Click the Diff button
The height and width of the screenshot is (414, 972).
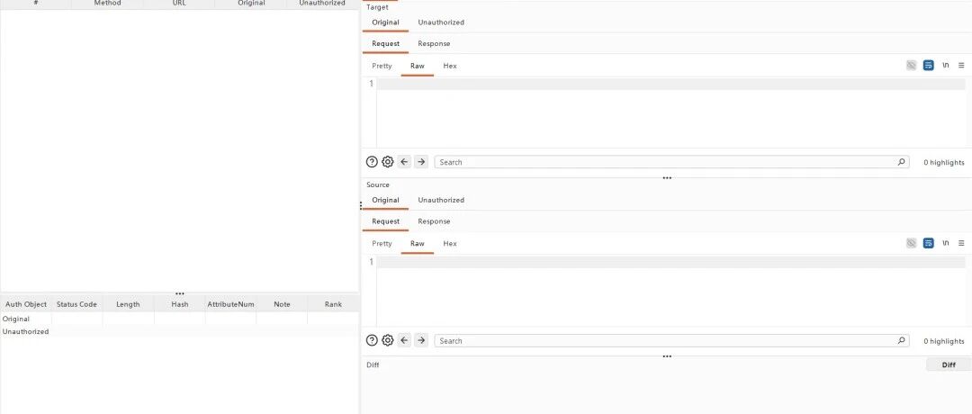click(949, 365)
